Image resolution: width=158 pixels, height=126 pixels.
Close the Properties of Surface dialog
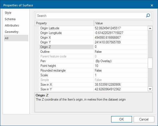click(152, 5)
